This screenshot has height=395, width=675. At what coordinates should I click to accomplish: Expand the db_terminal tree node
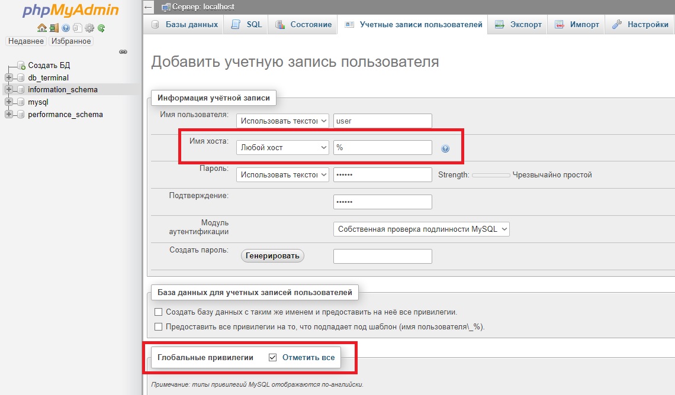coord(9,78)
